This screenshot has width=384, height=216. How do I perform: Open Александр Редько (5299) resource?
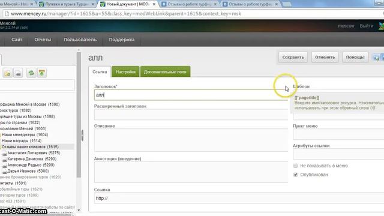coord(31,165)
